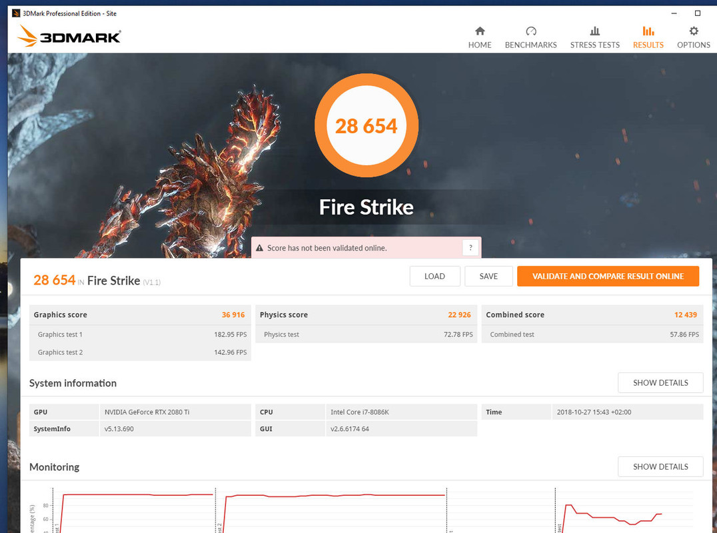Click the Monitoring heading
Viewport: 717px width, 533px height.
pos(54,467)
